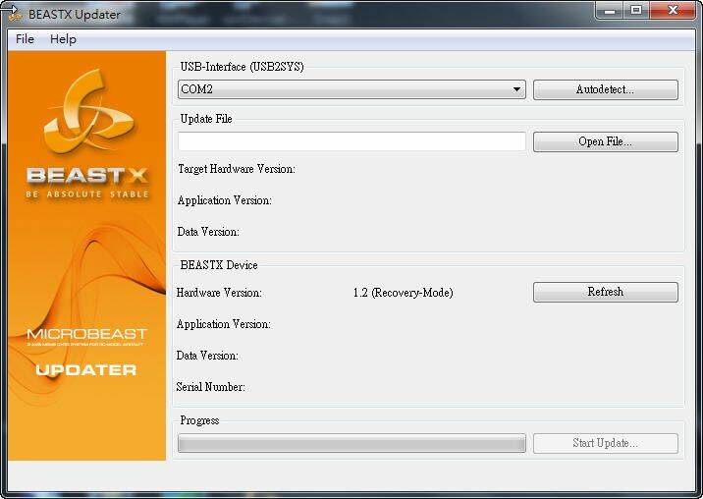The image size is (703, 499).
Task: Maximize the BEASTX Updater window
Action: [x=636, y=11]
